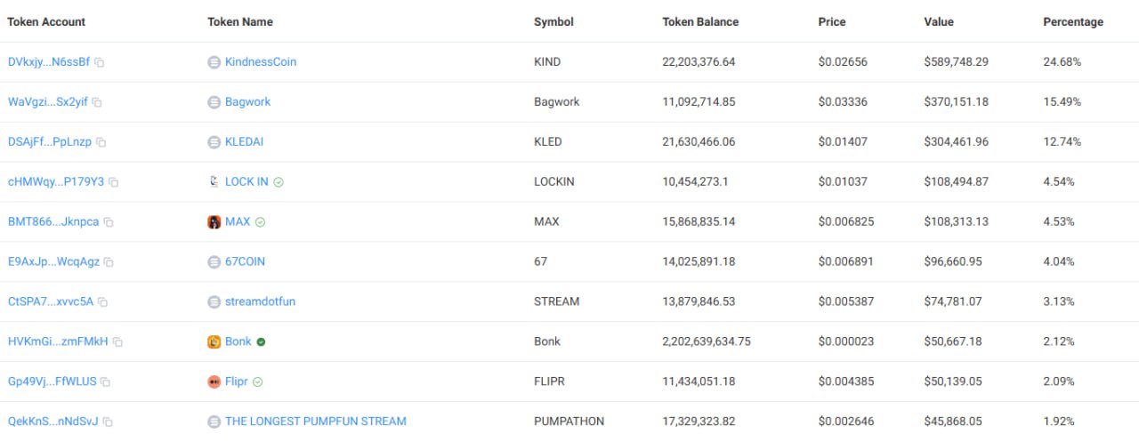Click the verified checkmark beside LOCK IN

279,182
